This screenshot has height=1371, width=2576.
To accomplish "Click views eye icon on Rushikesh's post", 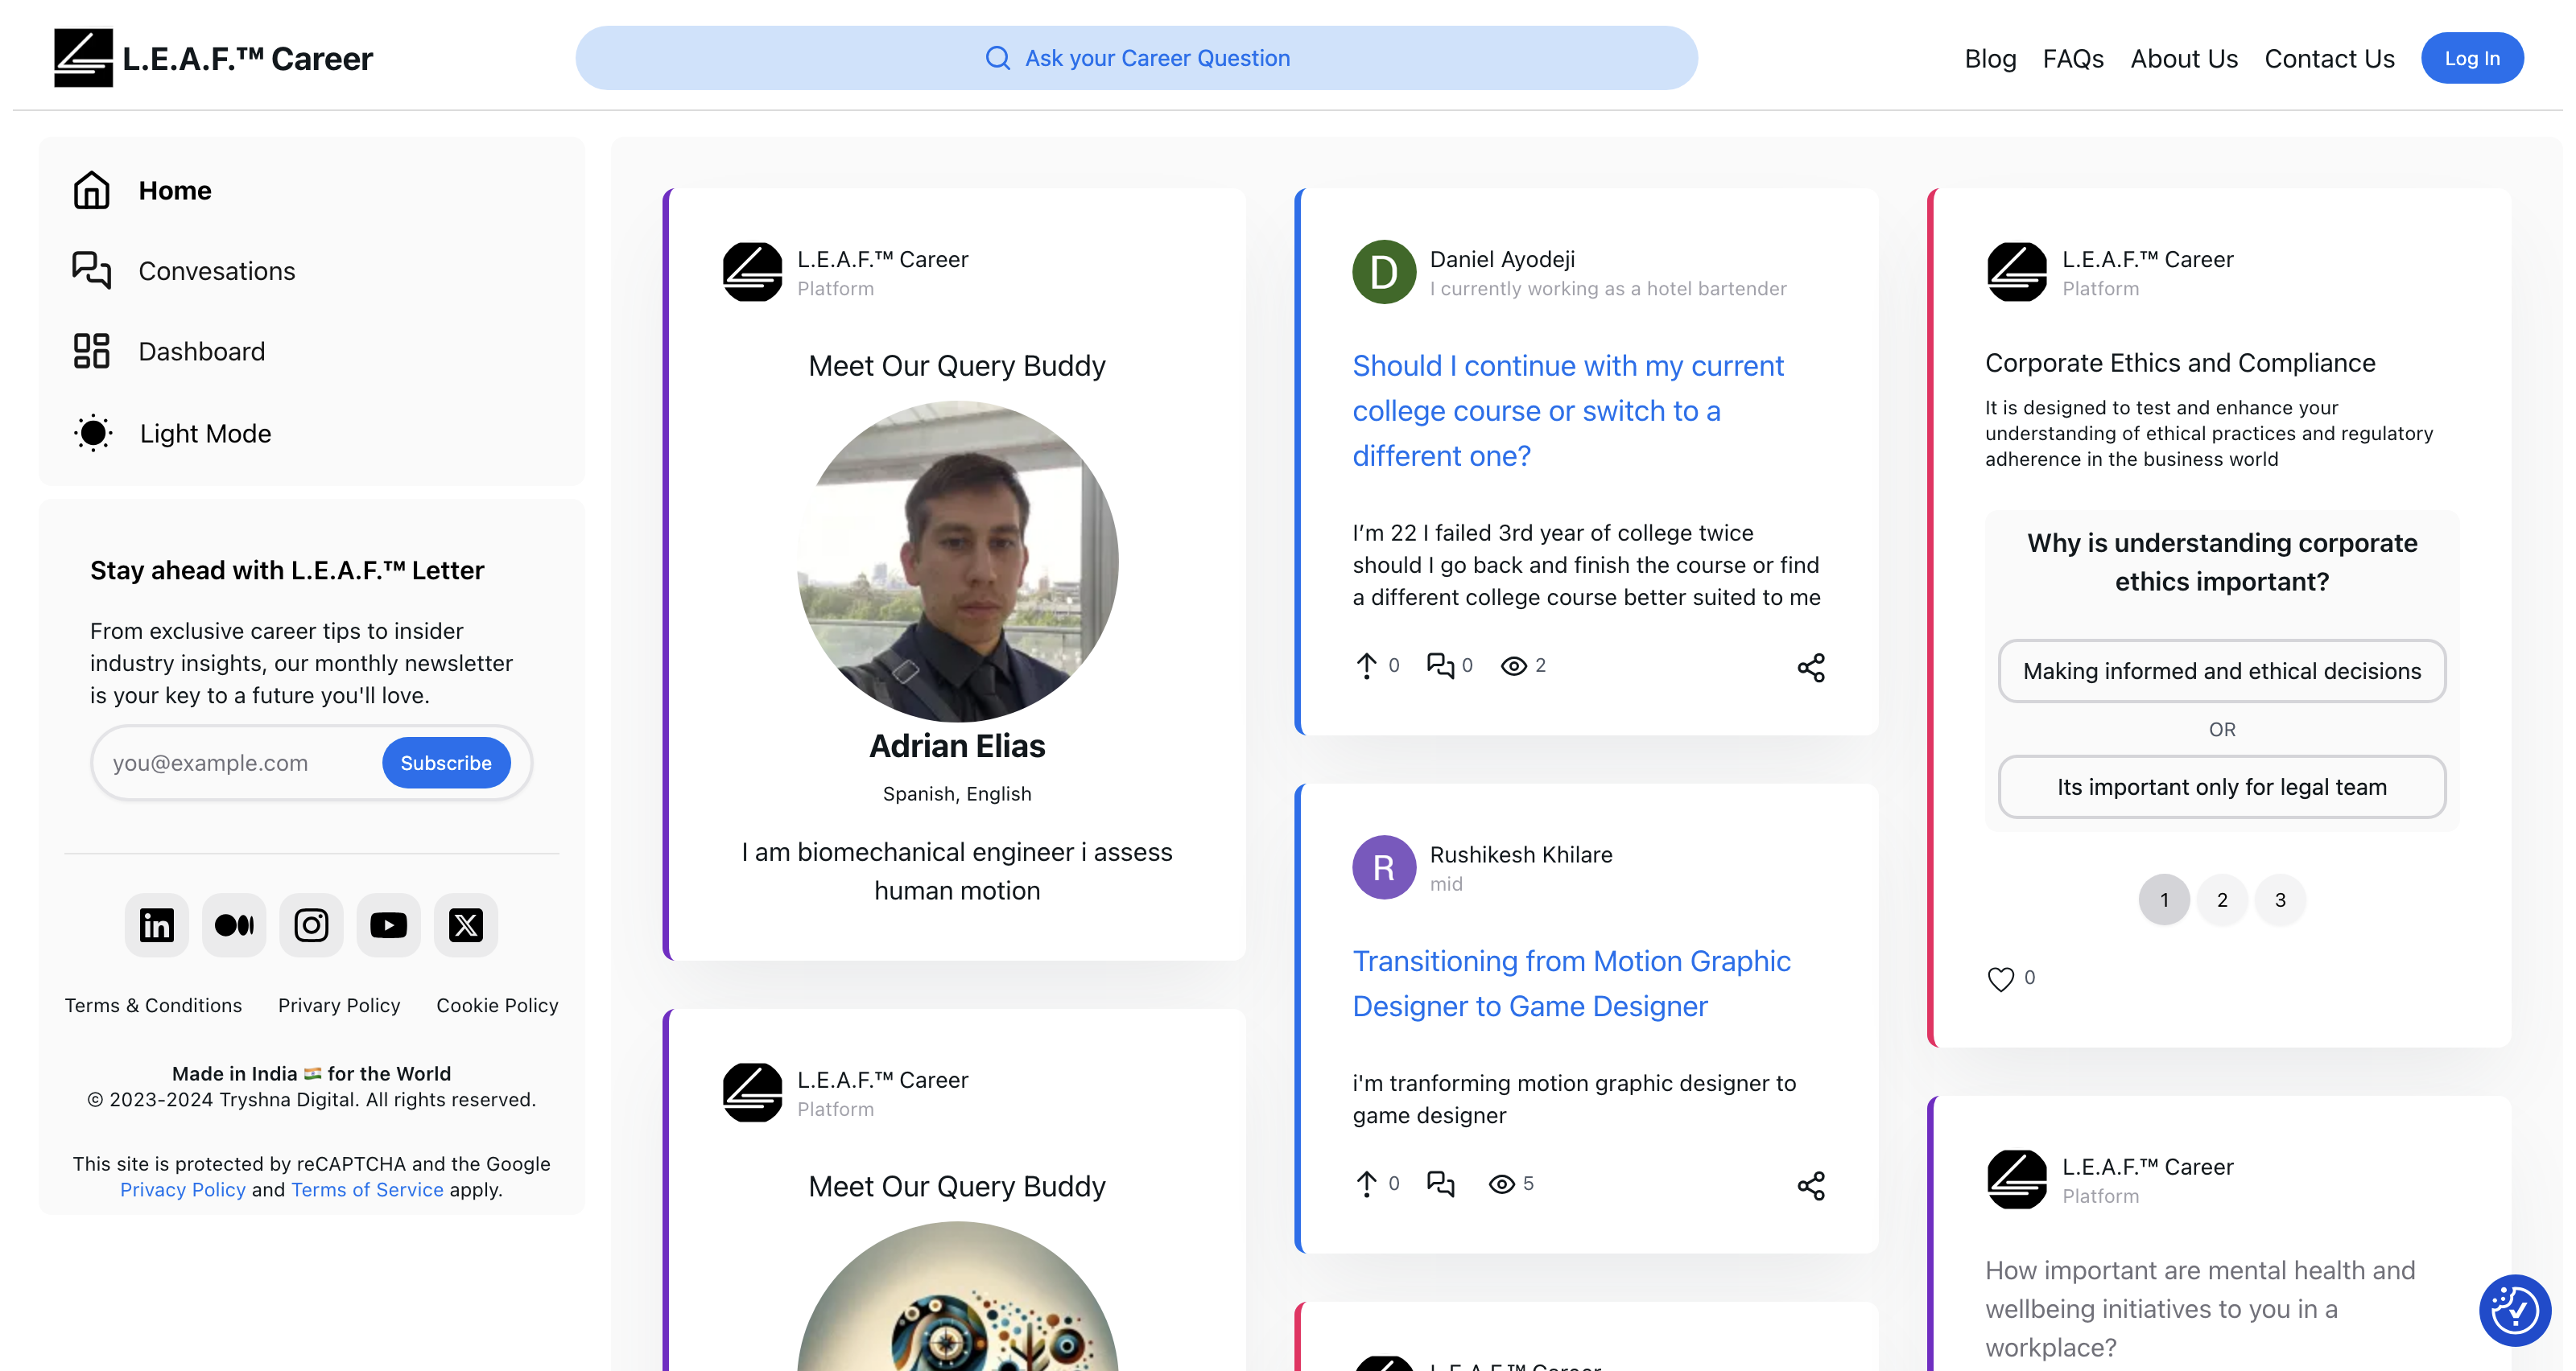I will tap(1501, 1184).
